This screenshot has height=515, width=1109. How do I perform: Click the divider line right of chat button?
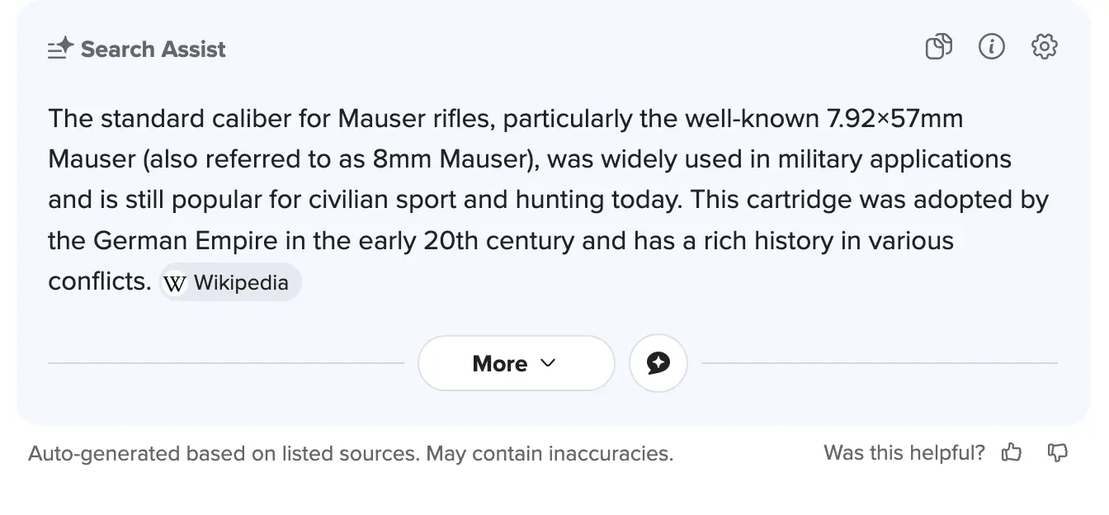(879, 363)
